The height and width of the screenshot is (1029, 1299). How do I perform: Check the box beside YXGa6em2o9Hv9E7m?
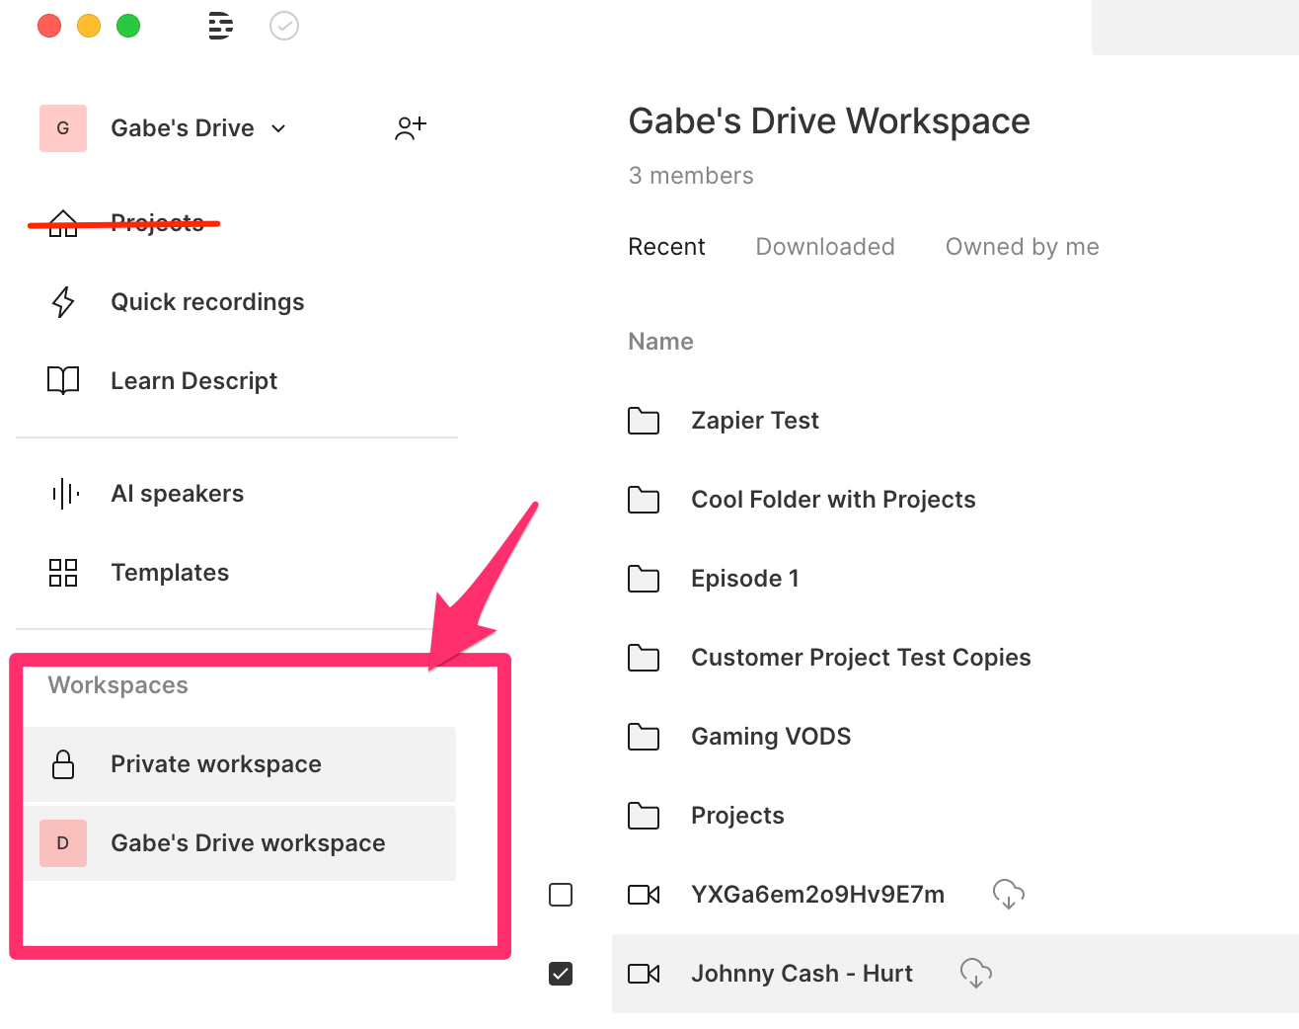pos(561,895)
